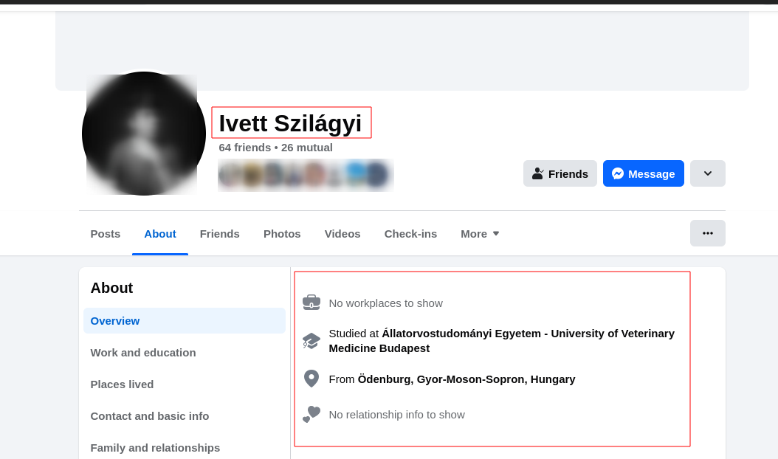Click the briefcase workplace icon
778x459 pixels.
[x=311, y=303]
